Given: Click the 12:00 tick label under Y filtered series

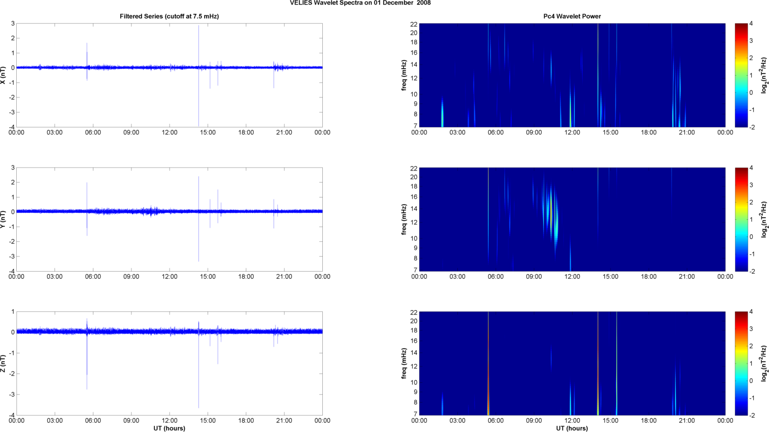Looking at the screenshot, I should [x=169, y=277].
